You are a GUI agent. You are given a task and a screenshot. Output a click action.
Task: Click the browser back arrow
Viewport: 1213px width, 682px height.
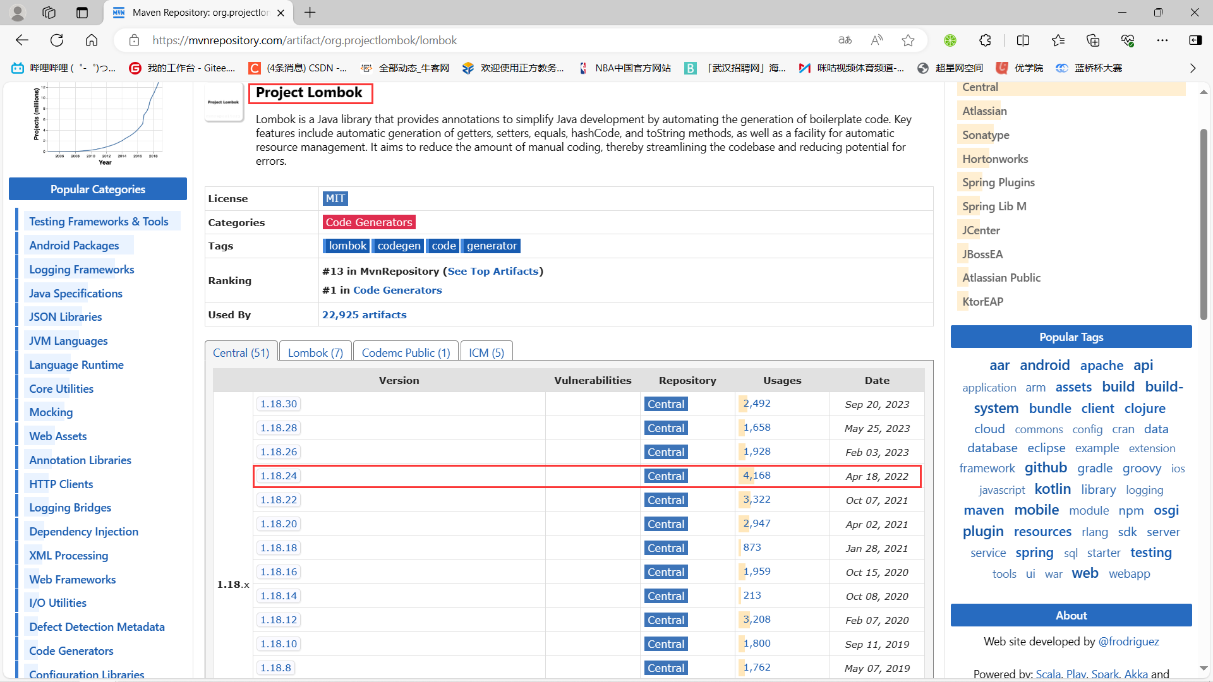pyautogui.click(x=22, y=40)
